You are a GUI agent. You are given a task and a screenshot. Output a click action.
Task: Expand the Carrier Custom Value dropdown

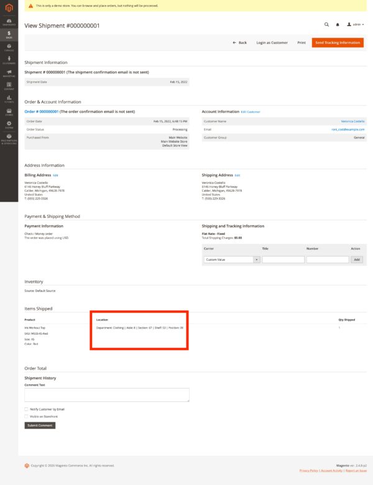[231, 260]
